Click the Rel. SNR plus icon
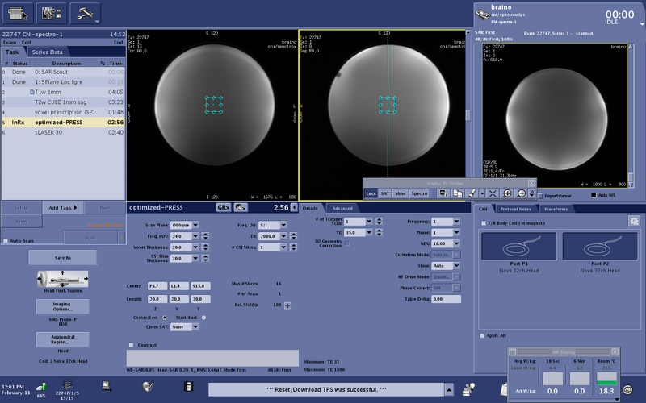The width and height of the screenshot is (646, 403). (287, 305)
